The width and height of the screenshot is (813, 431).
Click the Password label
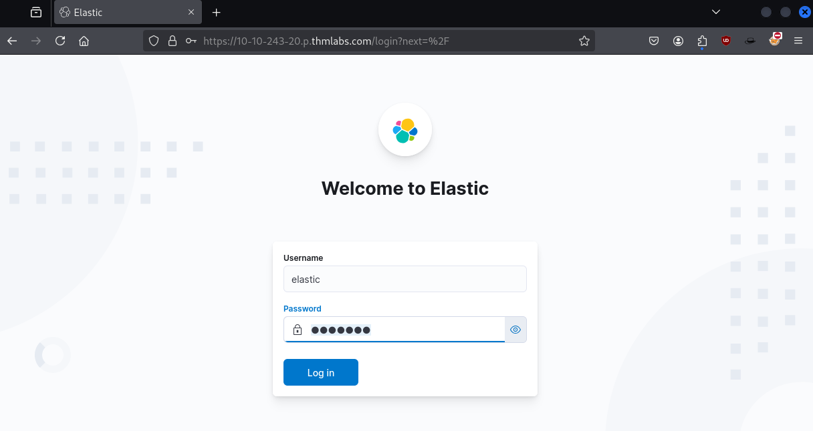[x=302, y=308]
